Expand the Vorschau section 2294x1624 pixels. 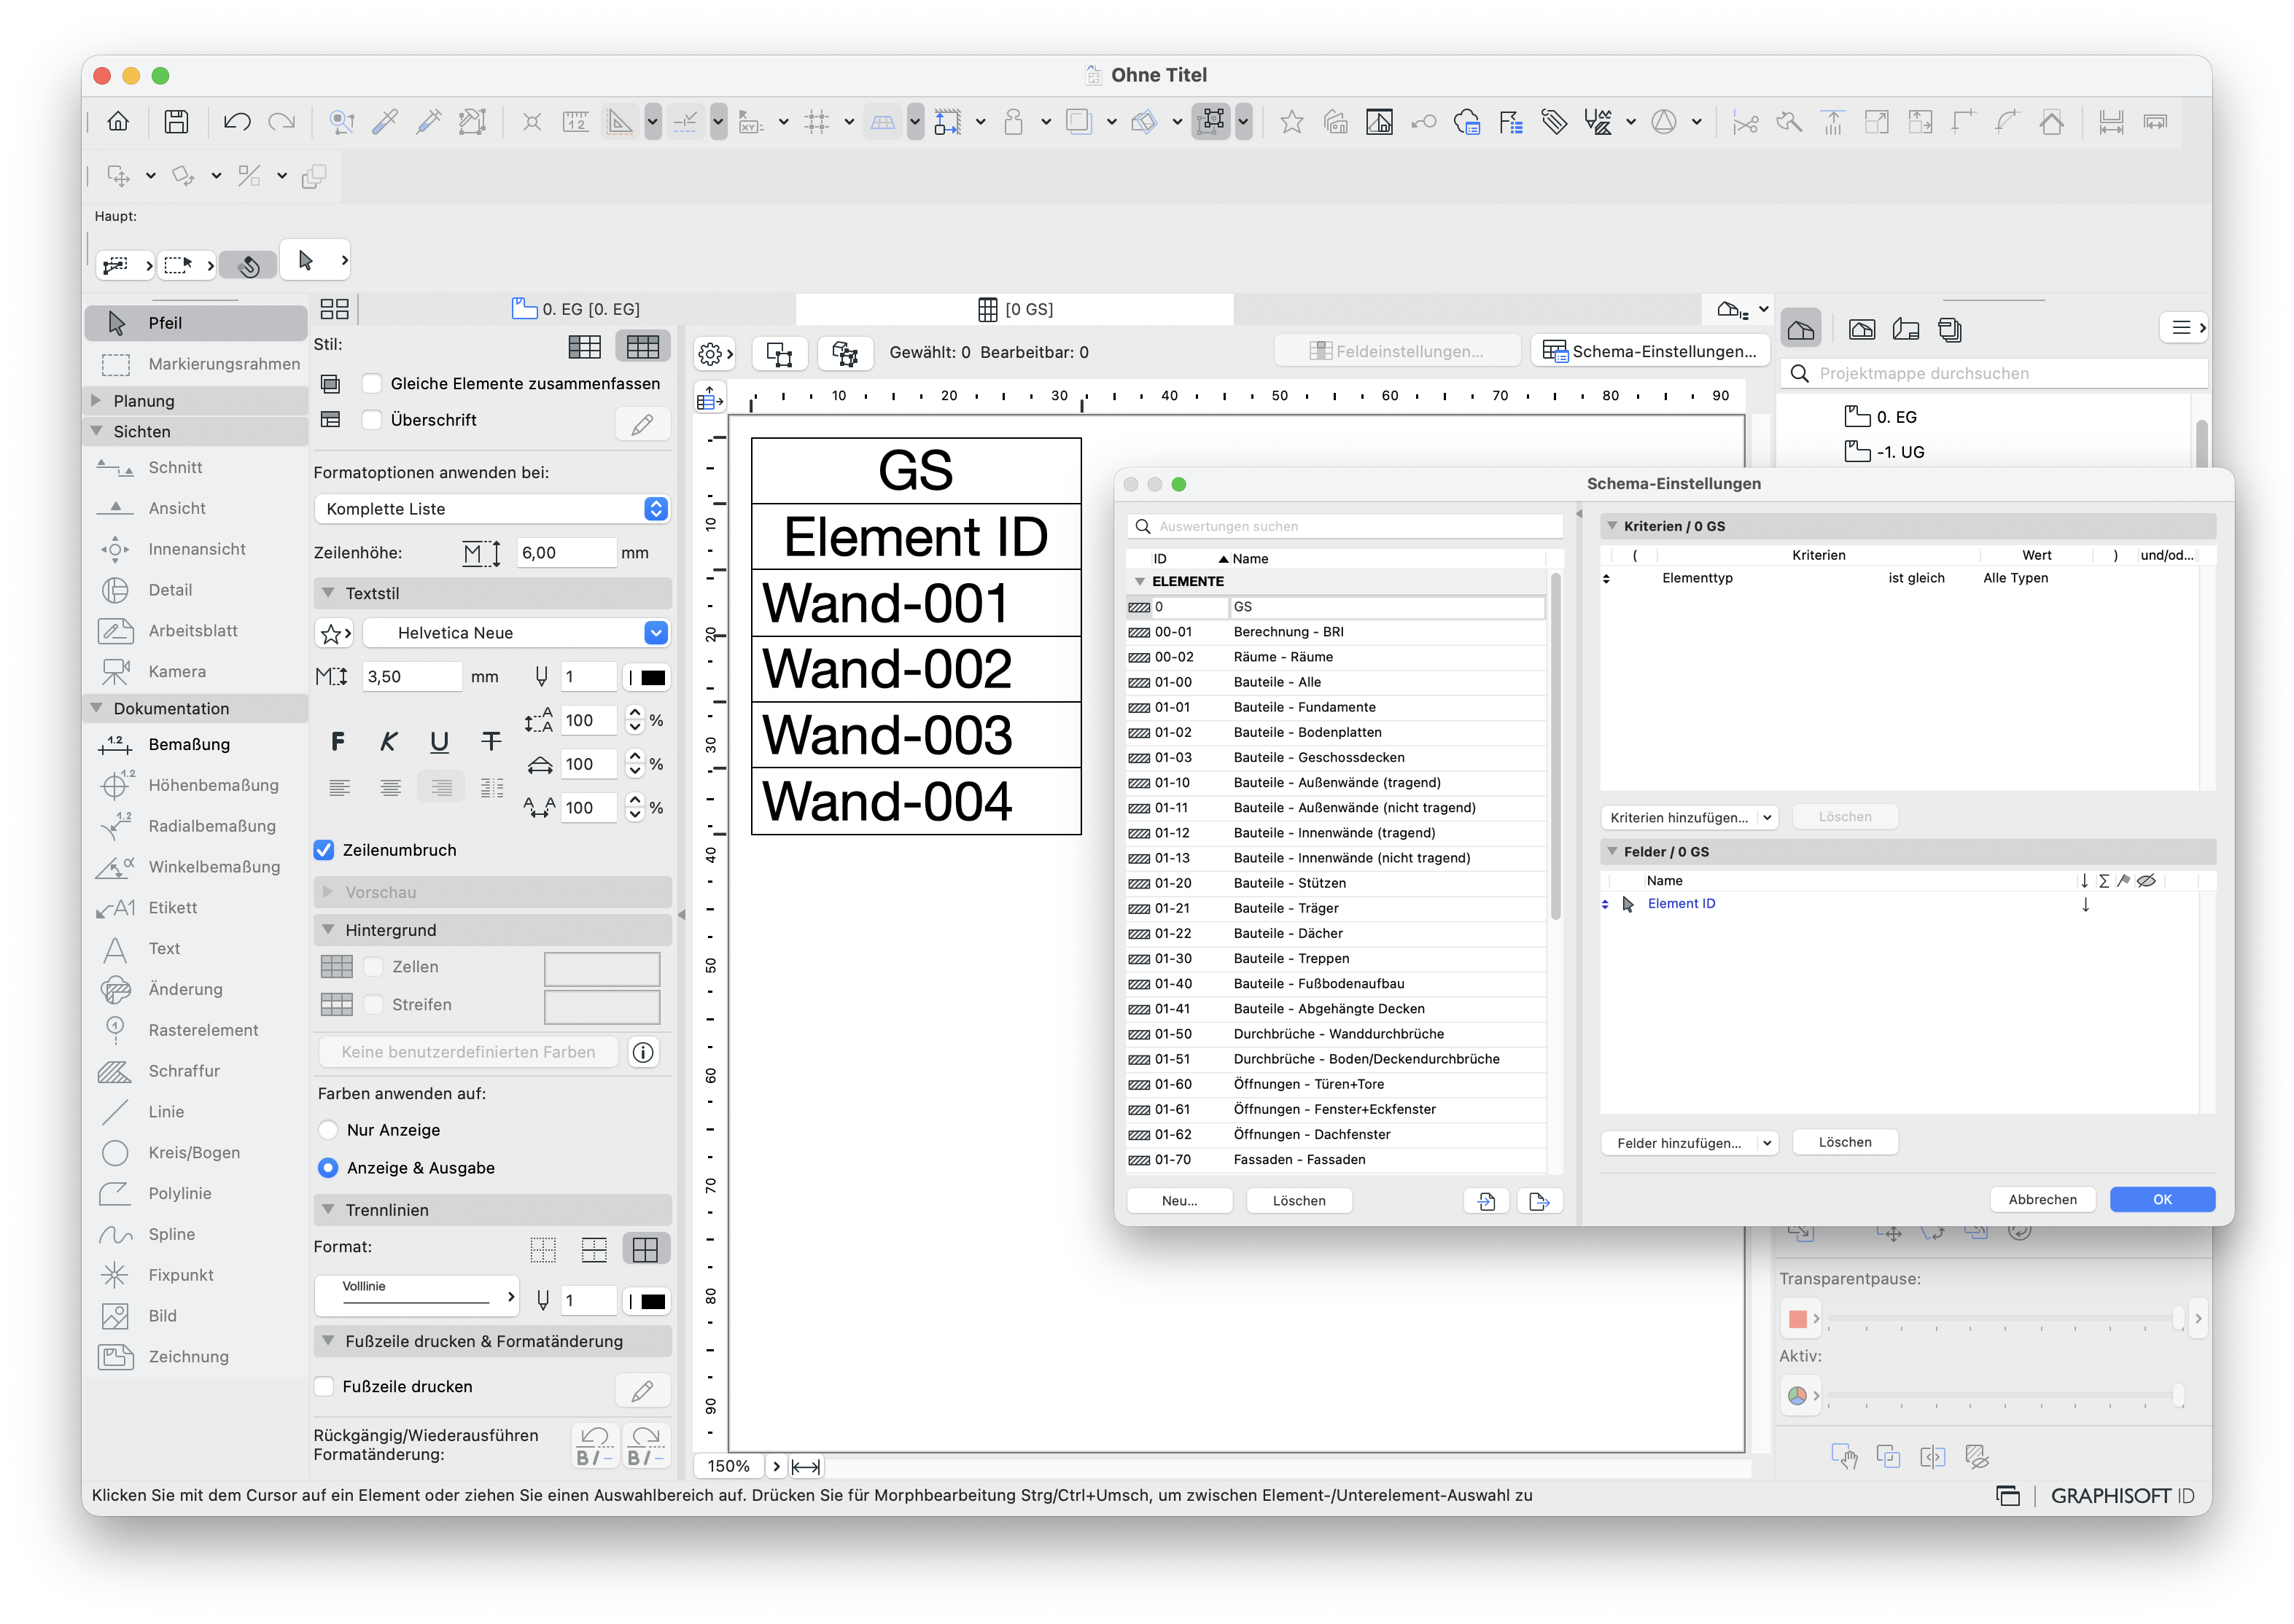[x=328, y=892]
